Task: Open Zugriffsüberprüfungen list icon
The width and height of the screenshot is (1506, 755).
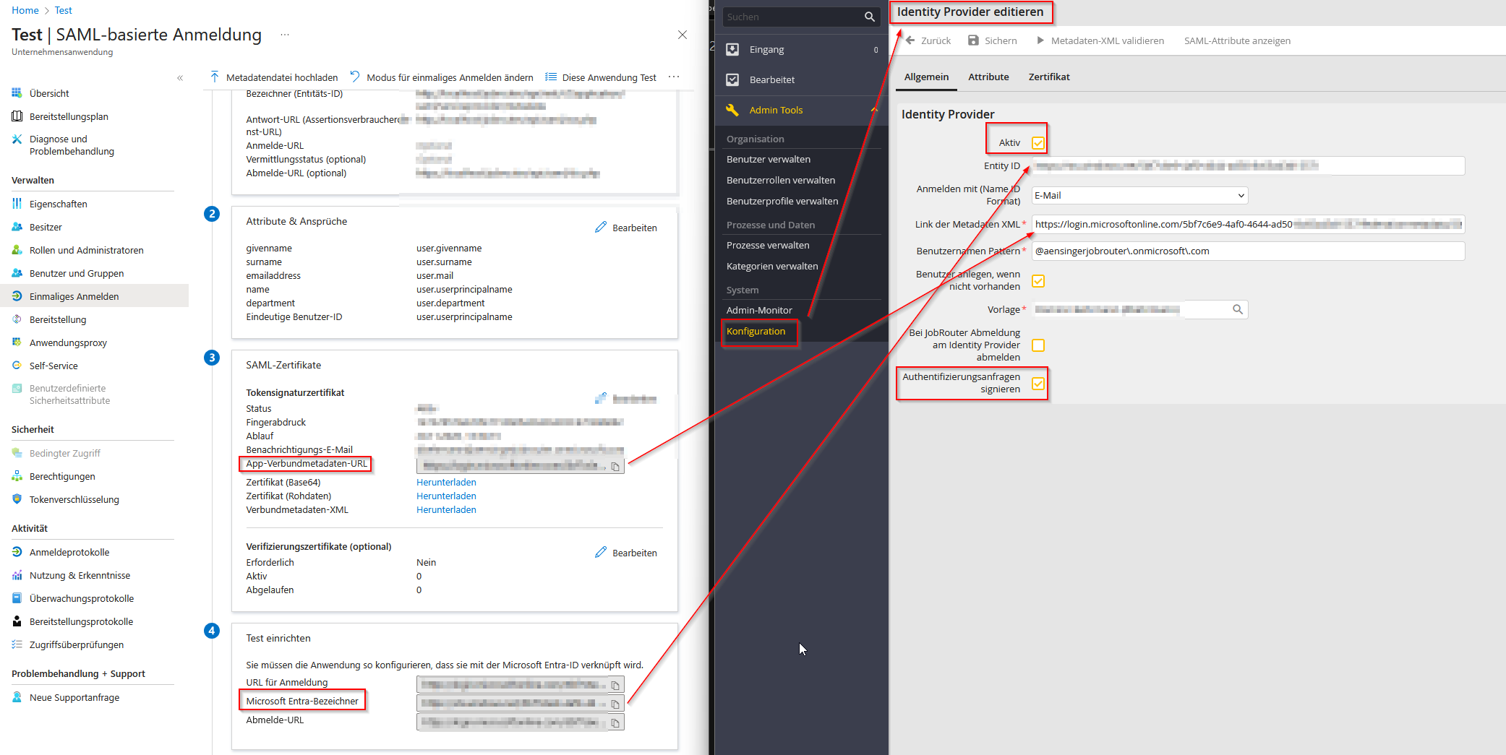Action: pos(17,644)
